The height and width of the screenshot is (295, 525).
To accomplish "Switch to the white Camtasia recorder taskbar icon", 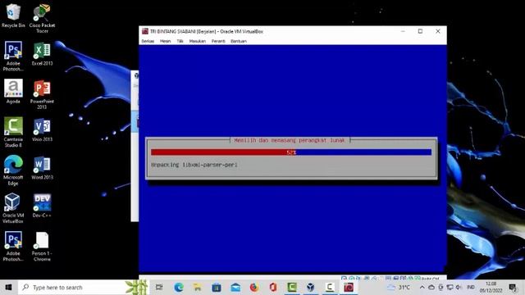I will point(330,288).
